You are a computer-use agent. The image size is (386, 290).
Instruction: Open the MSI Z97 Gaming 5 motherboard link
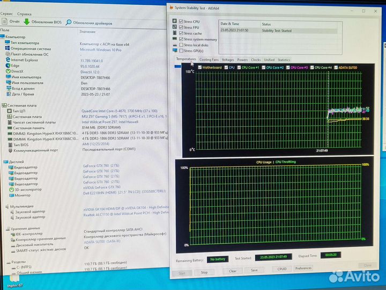click(124, 117)
